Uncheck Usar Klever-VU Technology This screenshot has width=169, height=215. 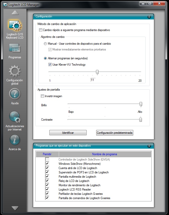tap(50, 65)
